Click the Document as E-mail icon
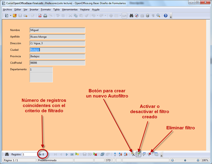This screenshot has width=212, height=164. (x=26, y=16)
